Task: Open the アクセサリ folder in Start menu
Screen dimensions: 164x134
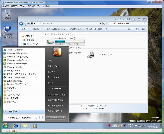Action: [x=11, y=88]
